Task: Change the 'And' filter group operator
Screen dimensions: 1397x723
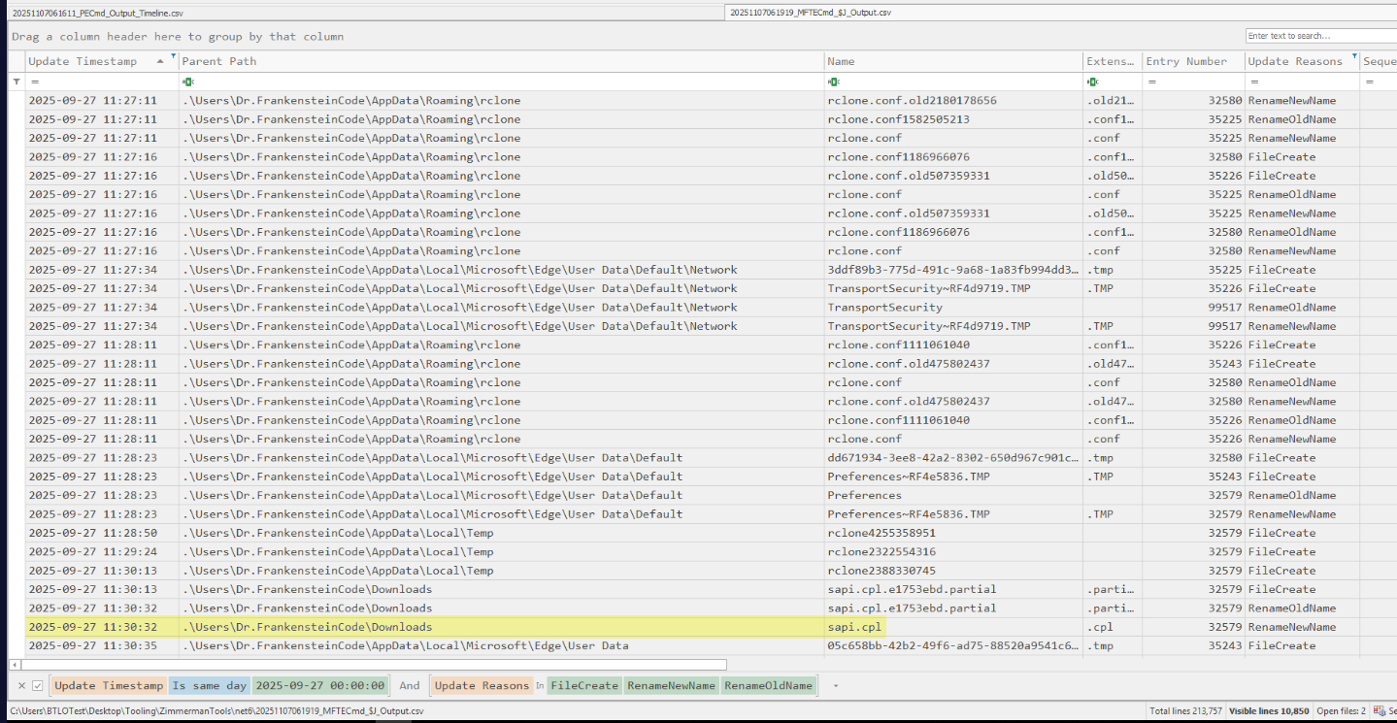Action: [x=410, y=685]
